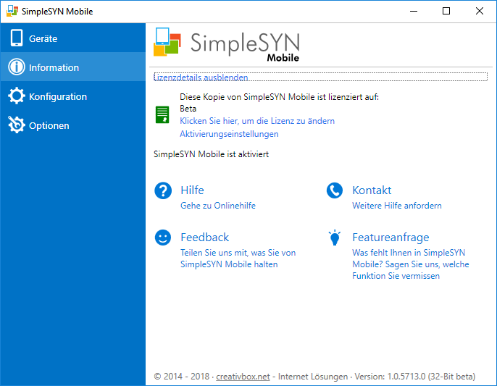Screen dimensions: 497x386
Task: Click the Information circle icon in sidebar
Action: 16,67
